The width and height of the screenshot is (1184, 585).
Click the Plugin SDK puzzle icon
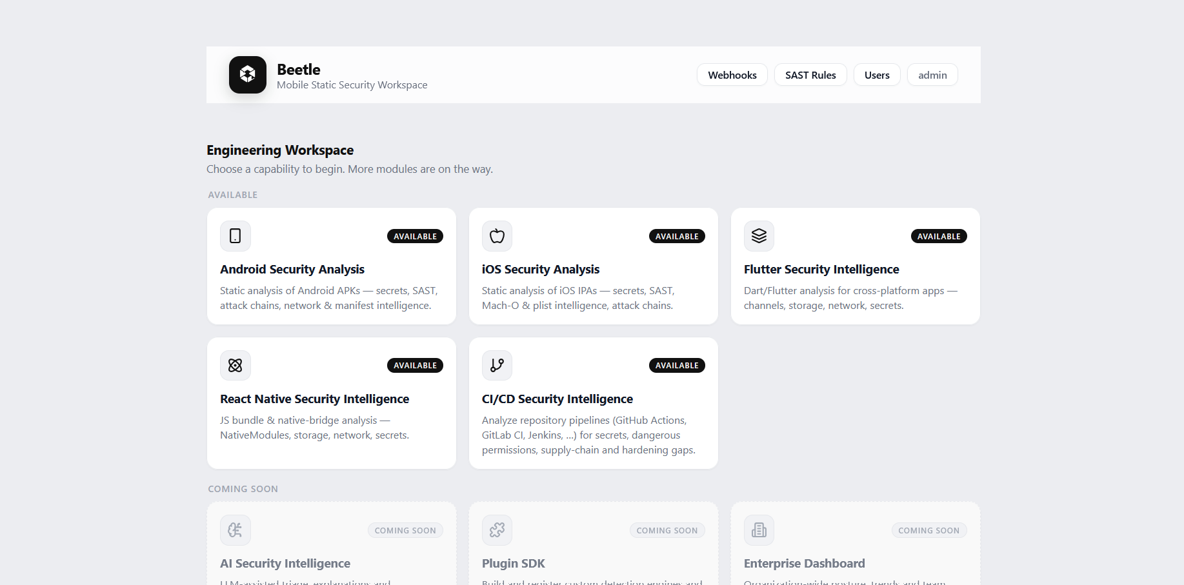tap(497, 530)
